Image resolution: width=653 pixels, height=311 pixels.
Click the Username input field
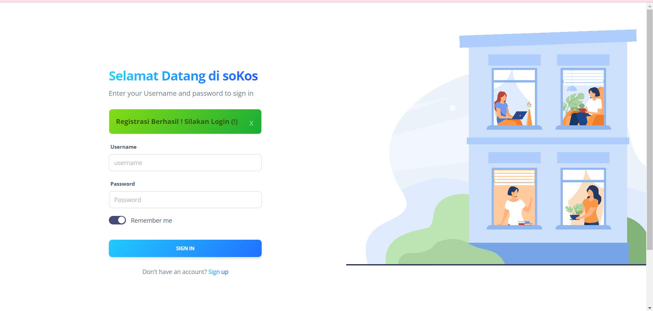(185, 163)
